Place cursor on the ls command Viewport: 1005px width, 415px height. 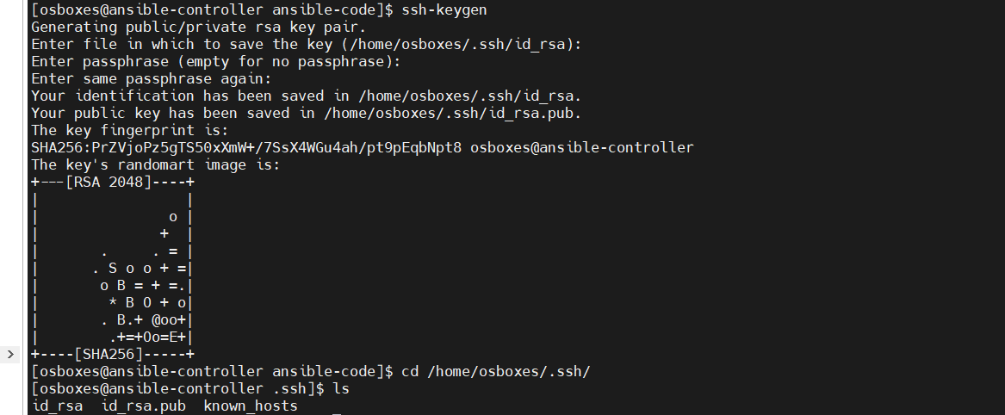click(341, 389)
